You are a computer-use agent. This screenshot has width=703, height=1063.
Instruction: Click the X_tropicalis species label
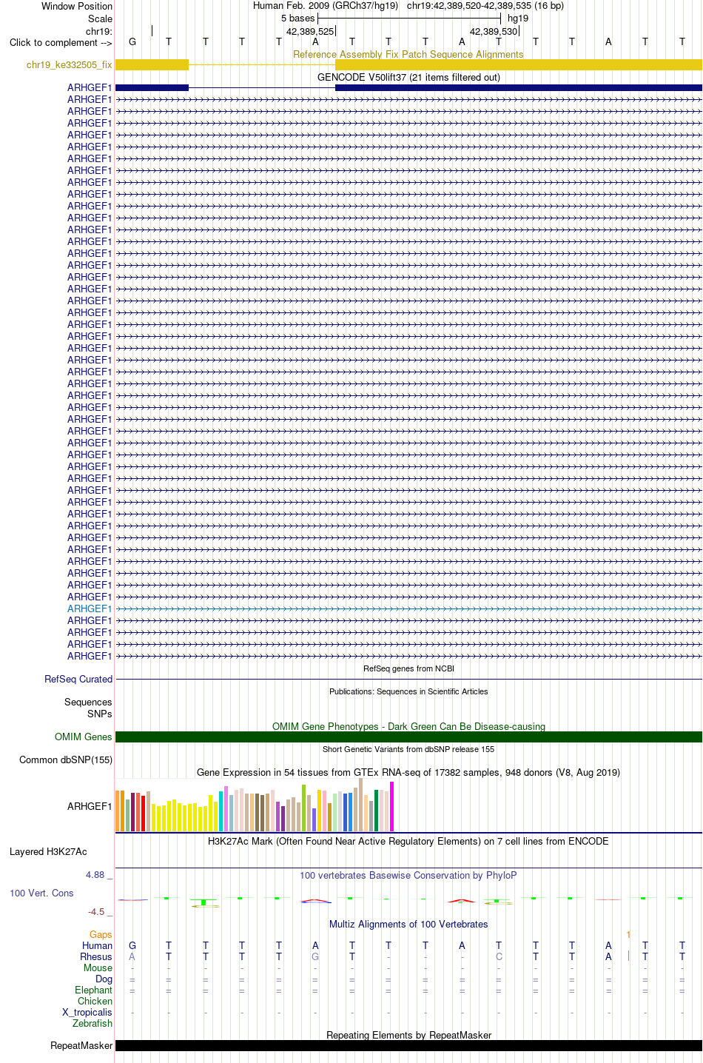[x=87, y=1013]
